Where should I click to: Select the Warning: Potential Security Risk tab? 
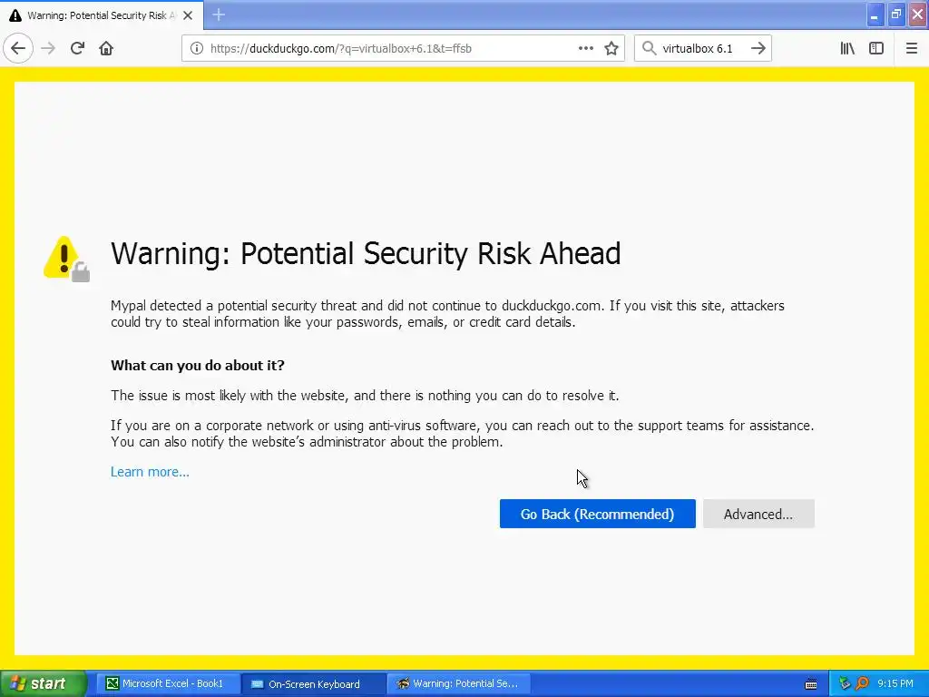coord(102,15)
